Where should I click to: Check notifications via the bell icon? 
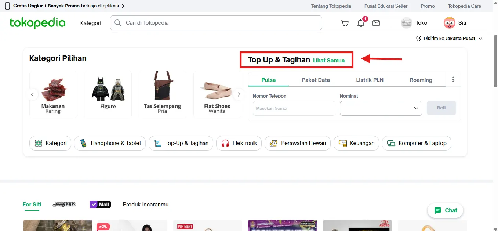coord(360,23)
